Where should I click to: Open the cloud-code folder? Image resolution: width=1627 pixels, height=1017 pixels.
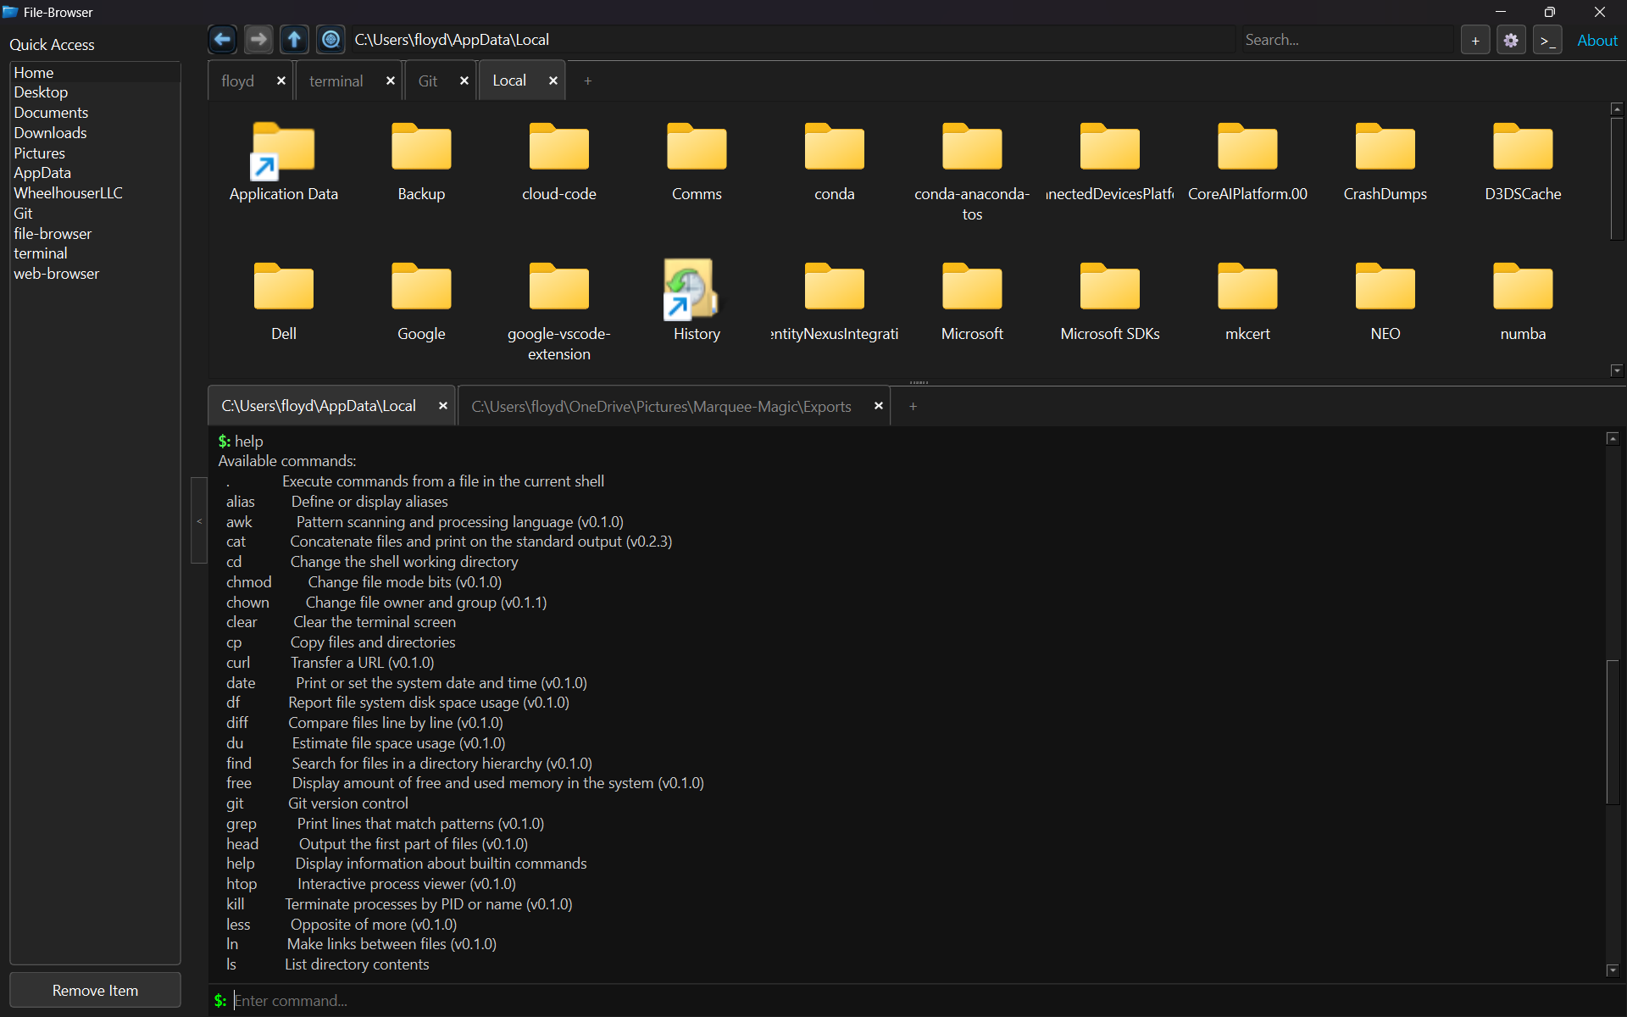coord(558,162)
